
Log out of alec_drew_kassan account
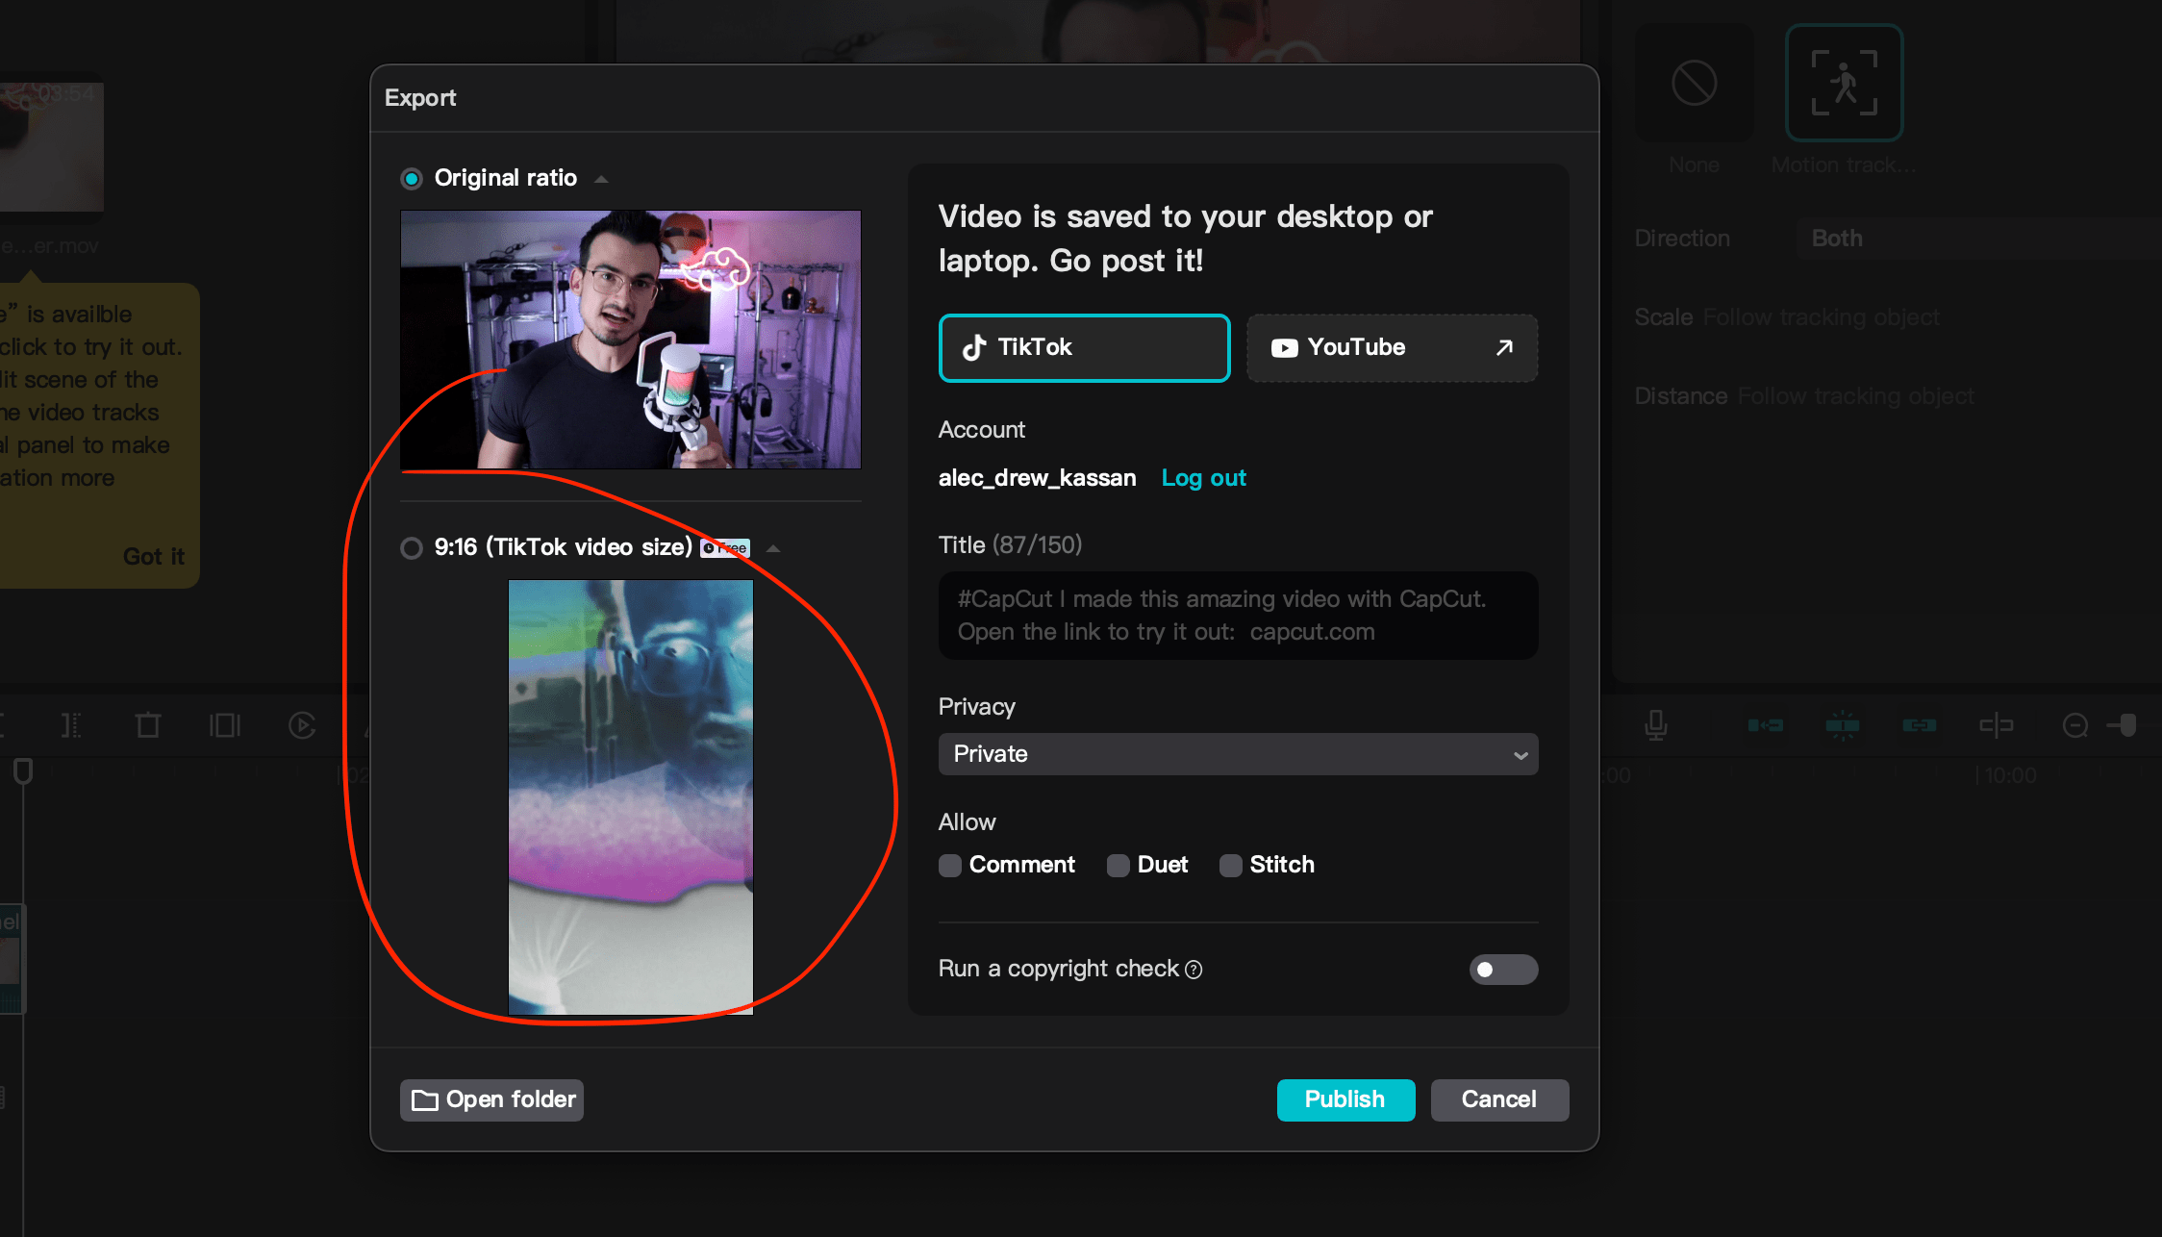[x=1203, y=477]
